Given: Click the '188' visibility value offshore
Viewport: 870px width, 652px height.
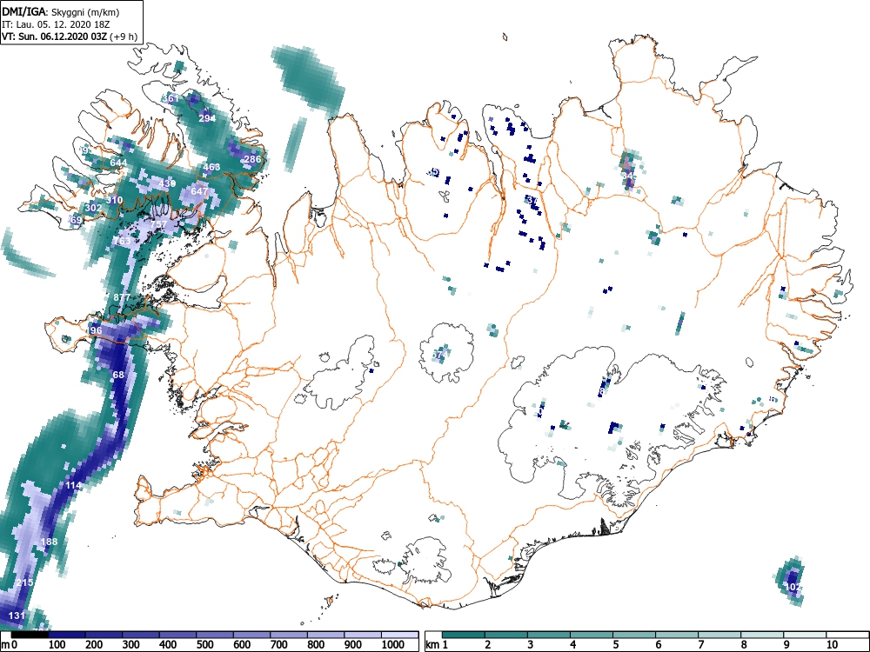Looking at the screenshot, I should tap(50, 542).
